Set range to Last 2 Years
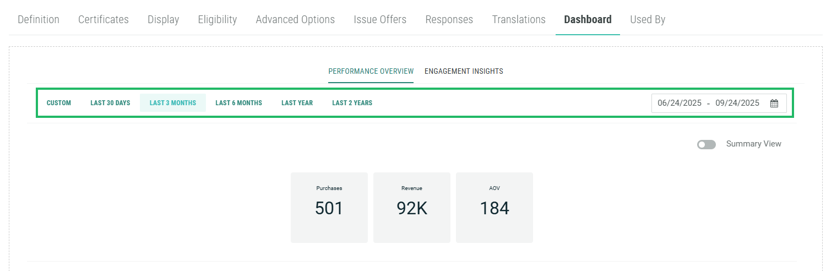Viewport: 826px width, 271px height. point(352,103)
